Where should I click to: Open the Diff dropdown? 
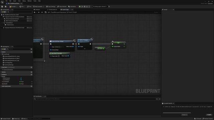(21, 7)
